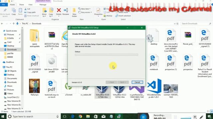213x119 pixels.
Task: Choose Copy path in Clipboard group
Action: tap(30, 12)
